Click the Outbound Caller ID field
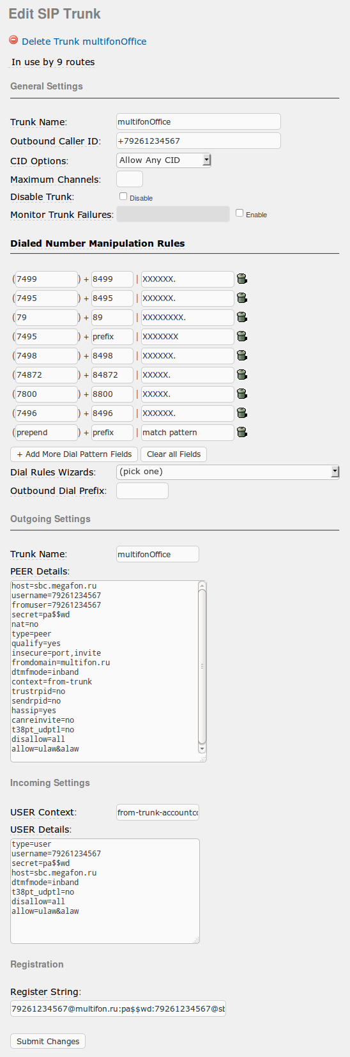Image resolution: width=350 pixels, height=1057 pixels. coord(199,141)
